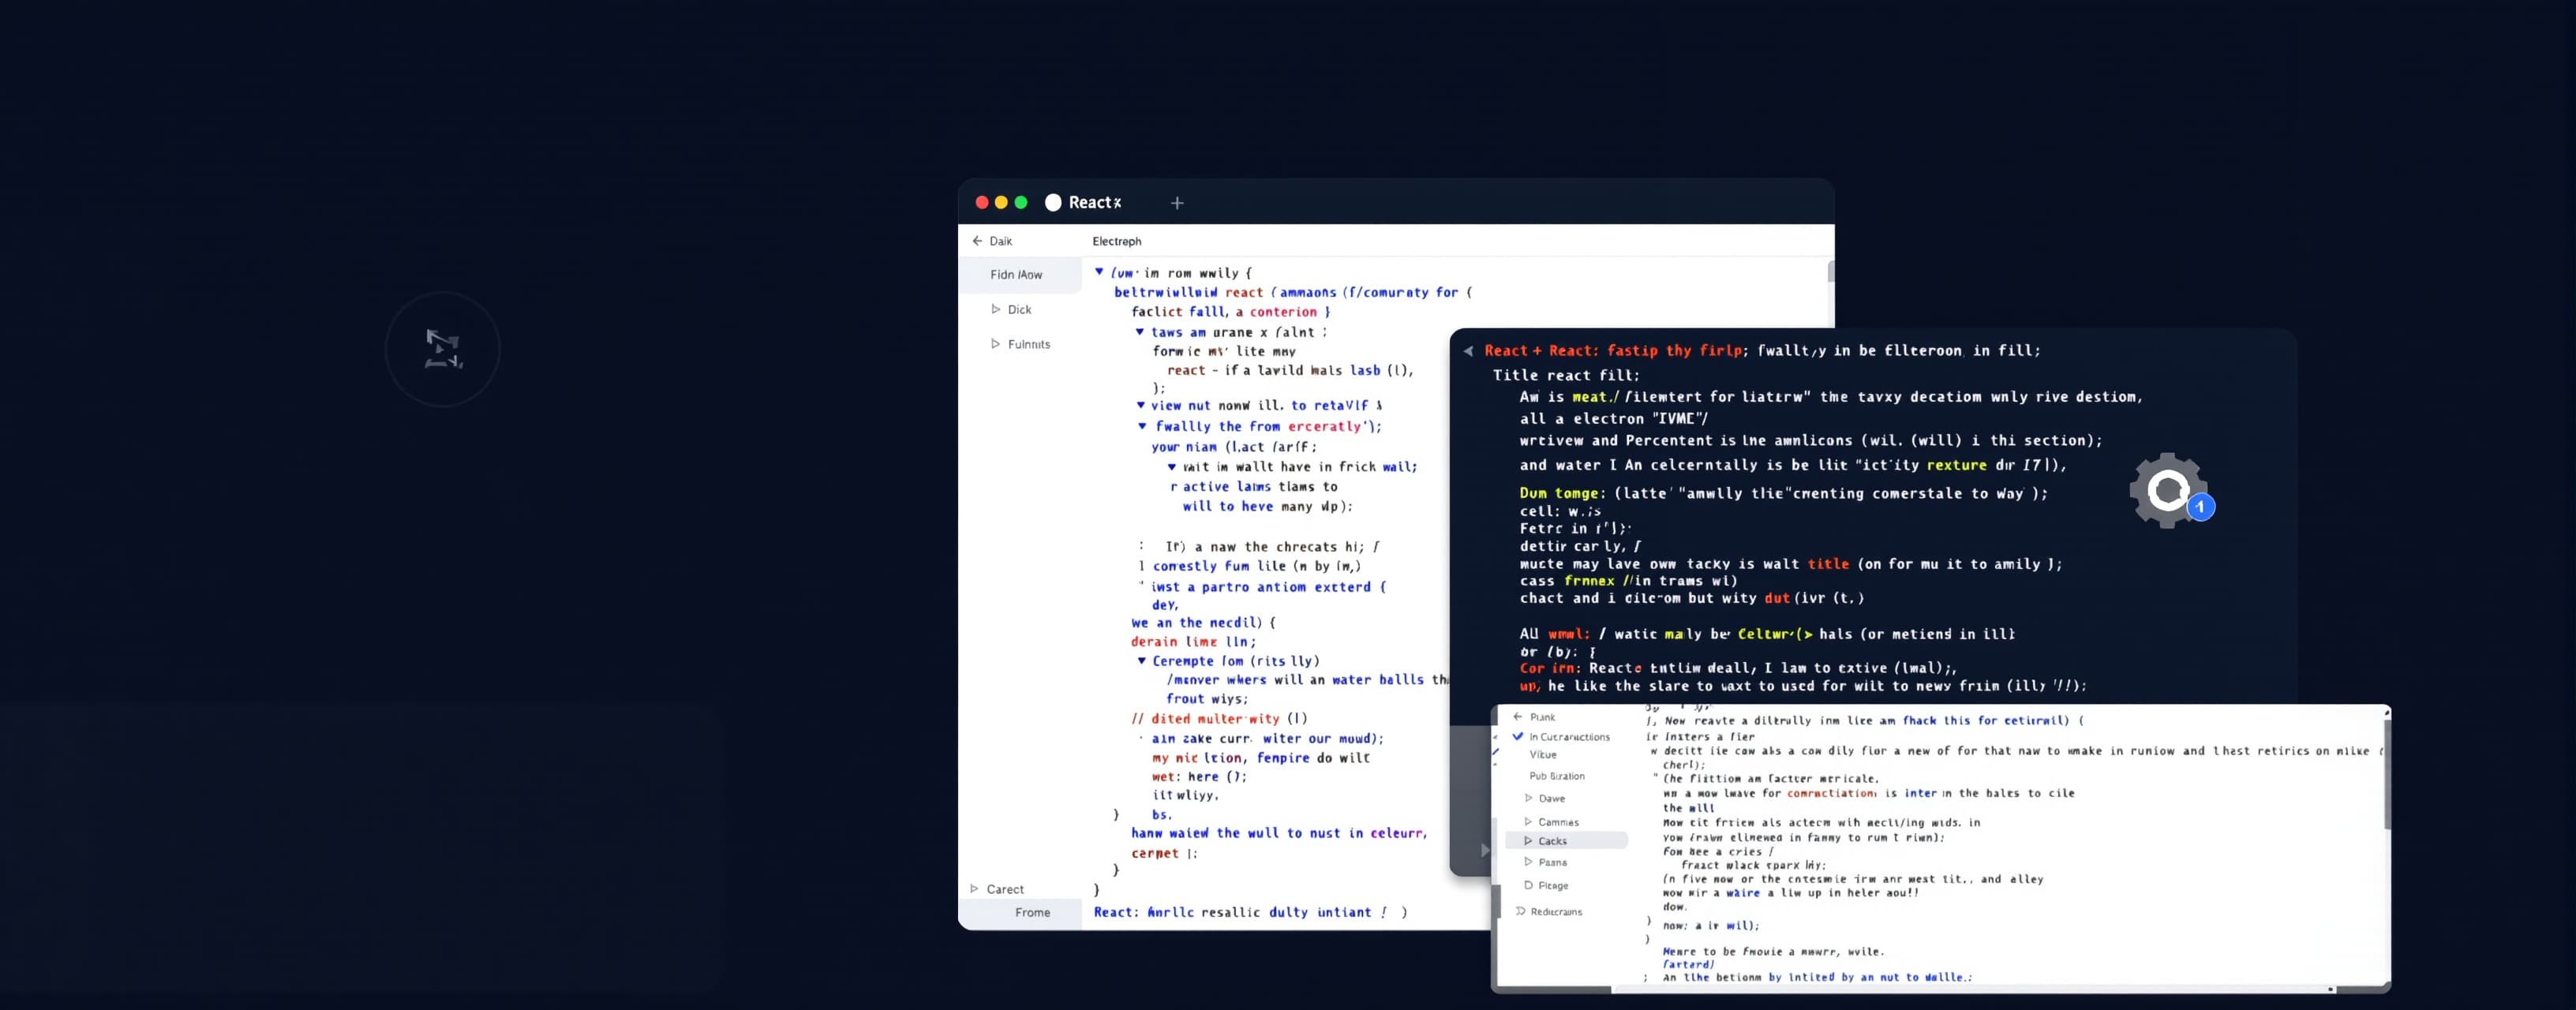Expand the Cacks tree item
This screenshot has height=1010, width=2576.
(x=1528, y=841)
